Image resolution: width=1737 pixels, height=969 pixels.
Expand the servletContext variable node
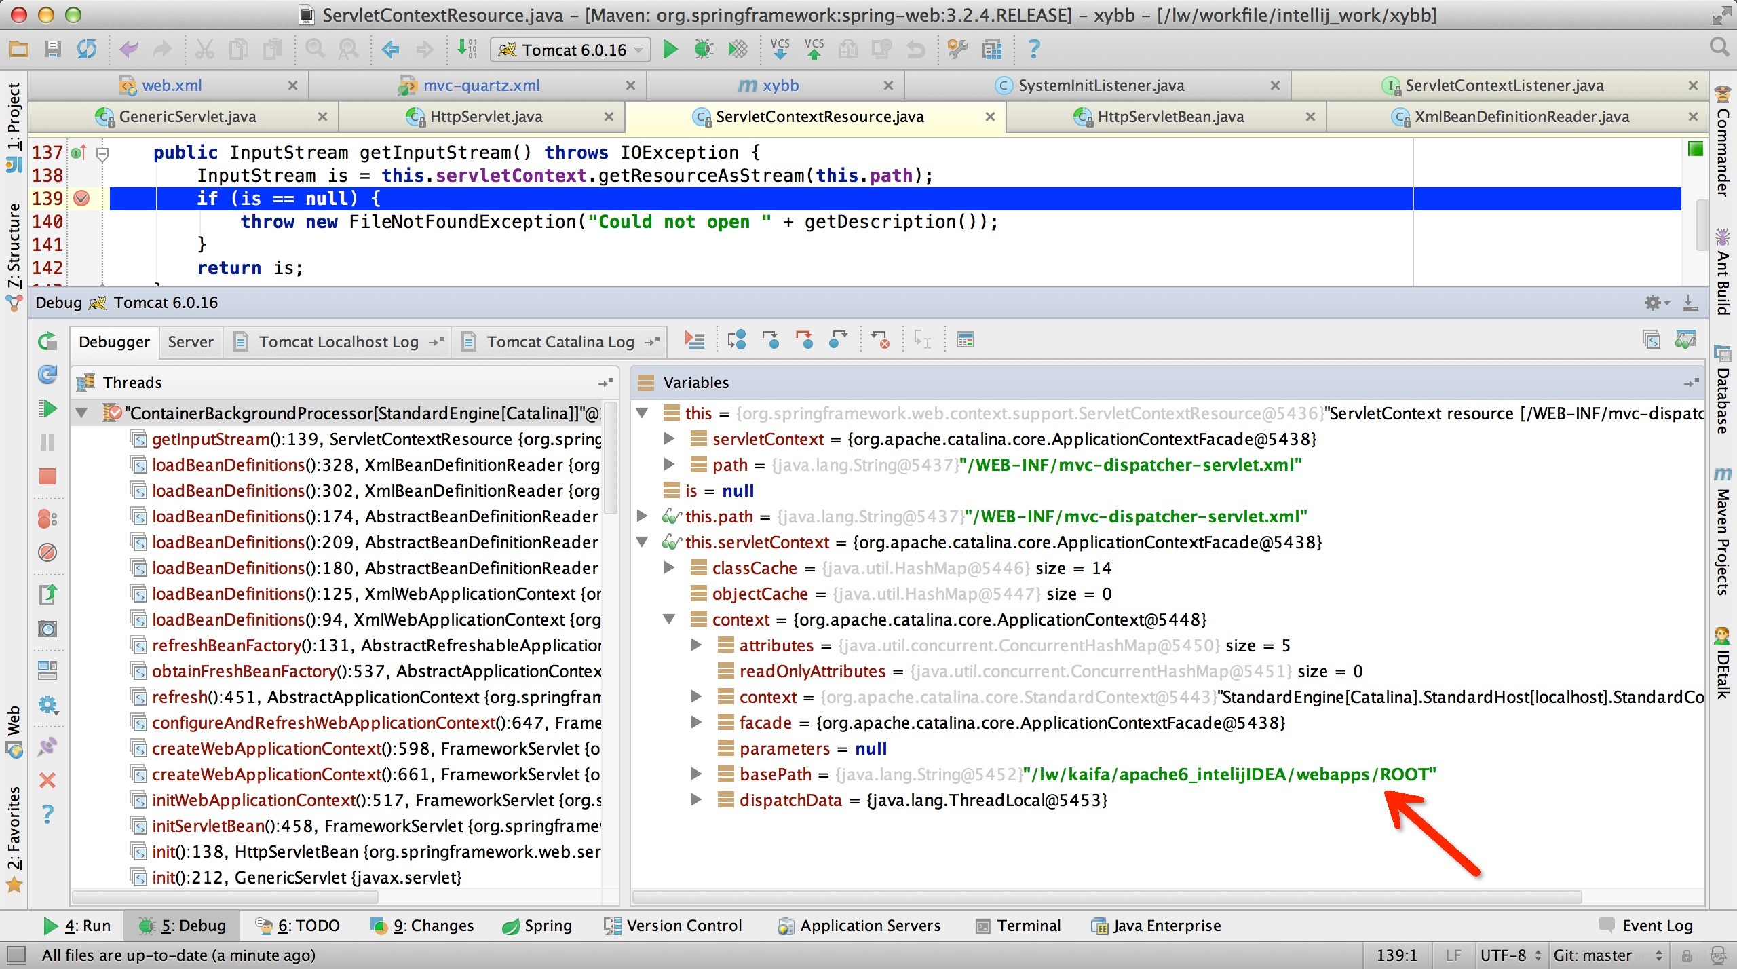[669, 438]
